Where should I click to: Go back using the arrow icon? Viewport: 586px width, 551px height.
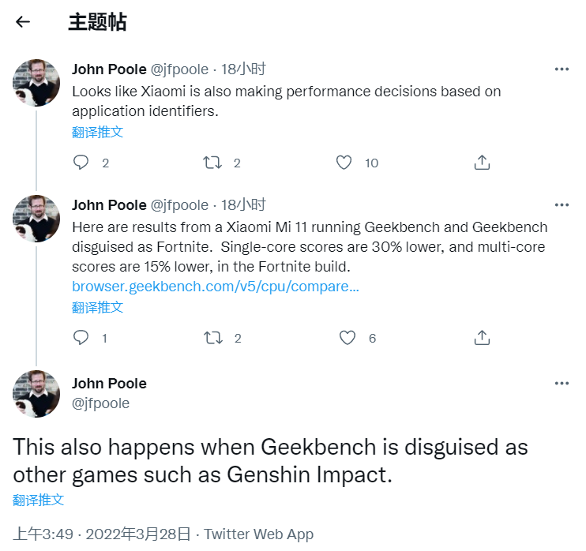click(x=22, y=21)
